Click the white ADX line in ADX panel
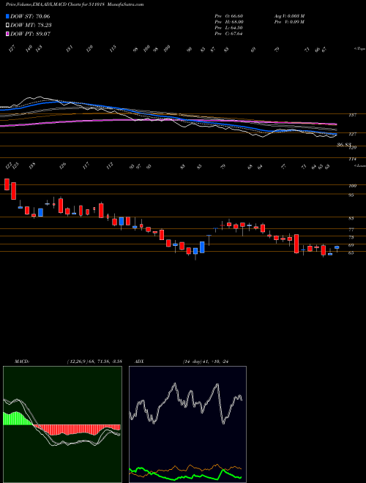366x483 pixels. 185,403
